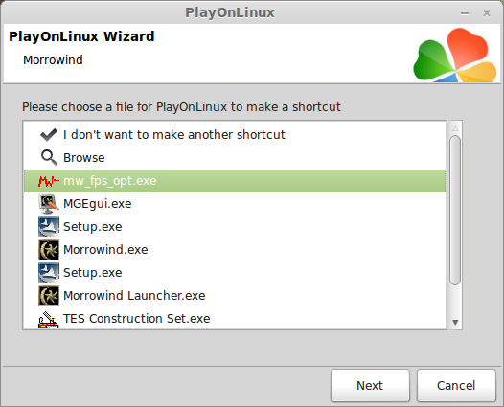Screen dimensions: 504x407
Task: Click the Morrowind.exe moon-and-star icon
Action: click(49, 250)
